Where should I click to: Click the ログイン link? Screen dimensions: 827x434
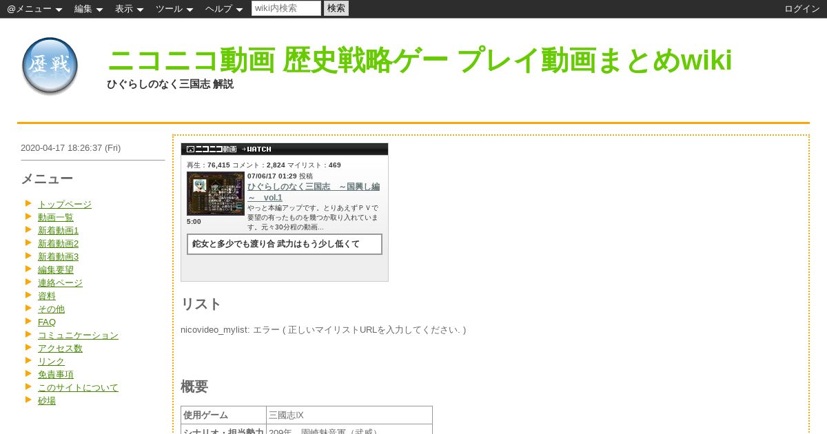click(x=802, y=9)
